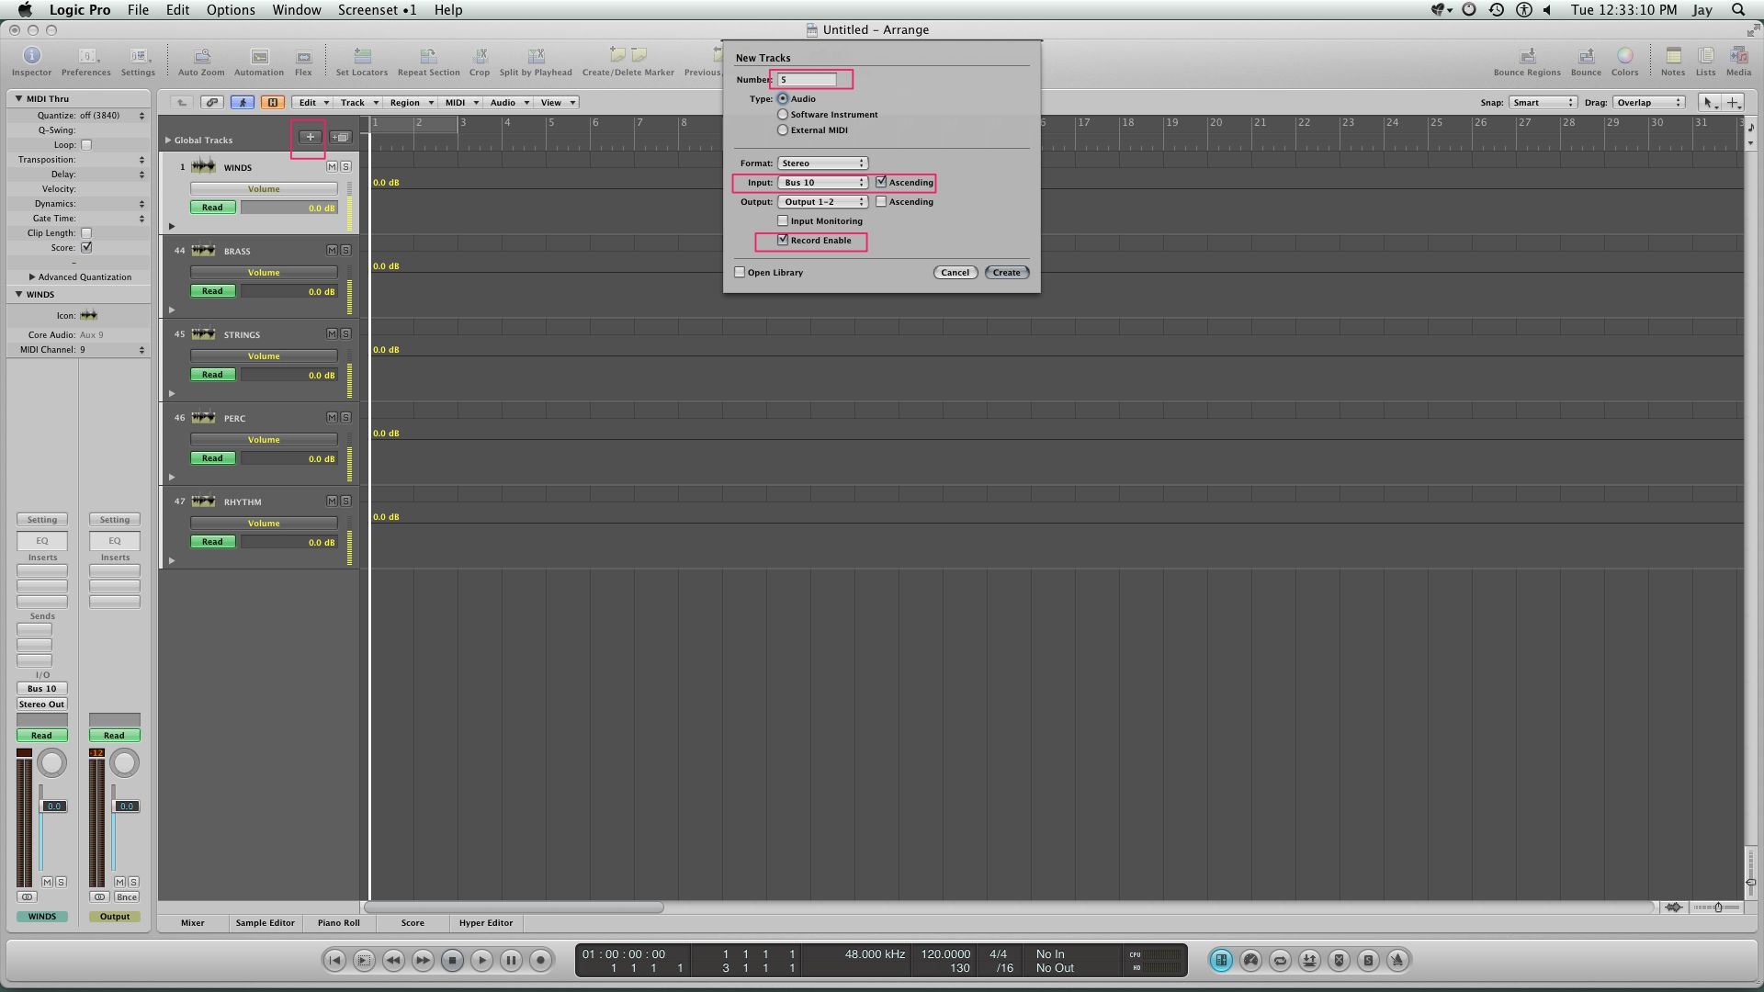
Task: Select the Software Instrument radio button
Action: [x=783, y=114]
